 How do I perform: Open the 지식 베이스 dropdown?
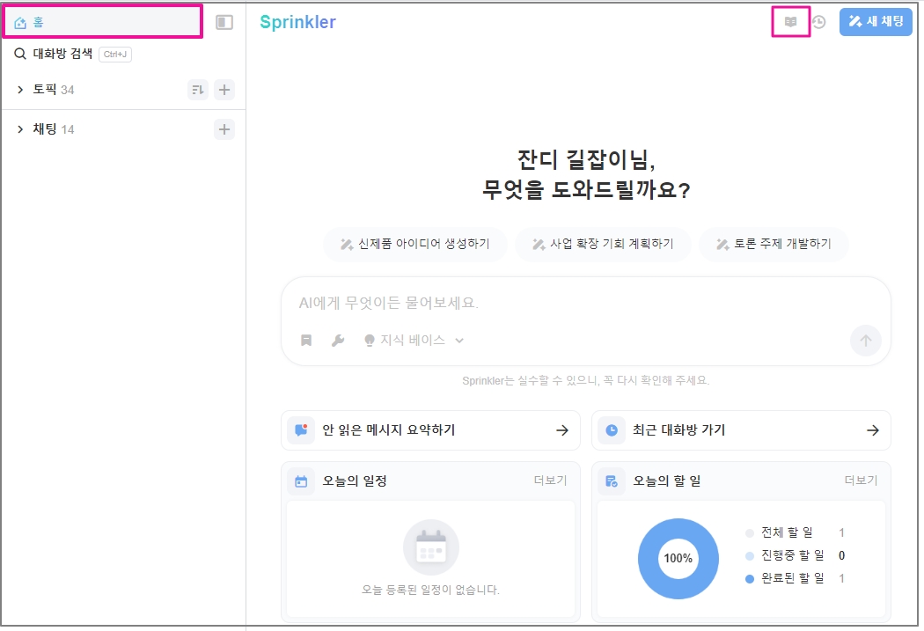(x=414, y=341)
